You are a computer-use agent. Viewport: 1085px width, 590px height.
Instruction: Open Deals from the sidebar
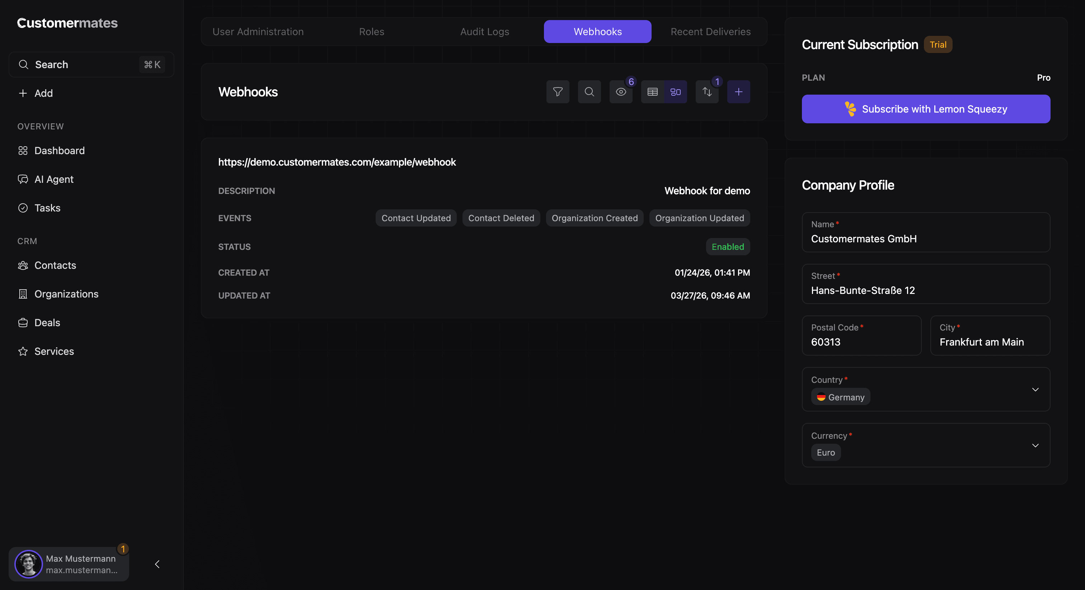tap(48, 322)
